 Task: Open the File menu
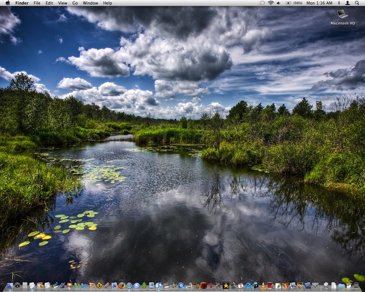(37, 3)
